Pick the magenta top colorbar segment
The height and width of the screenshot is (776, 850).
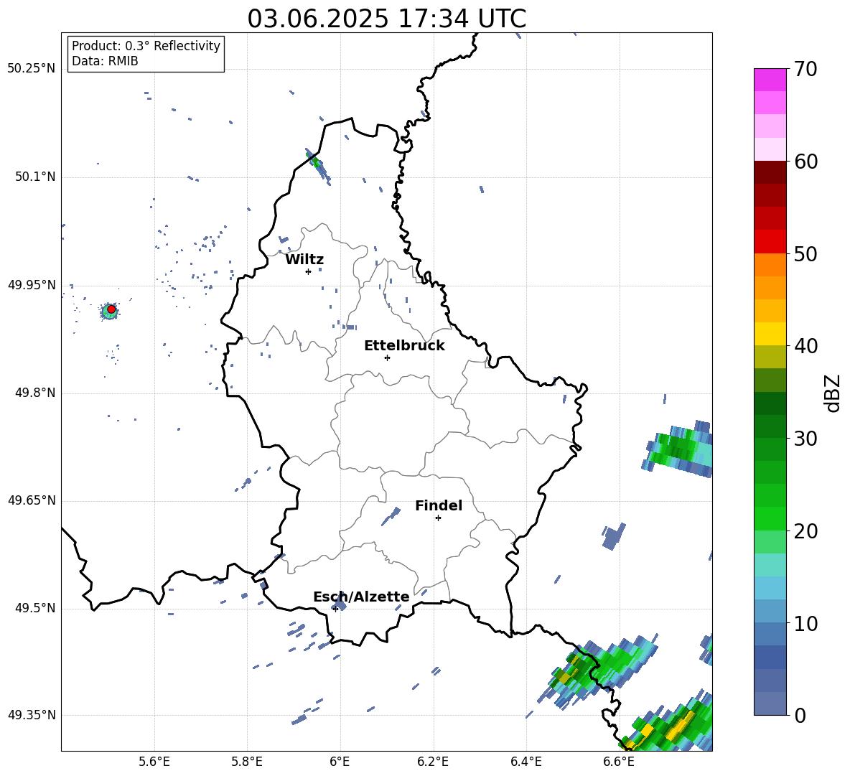point(770,80)
